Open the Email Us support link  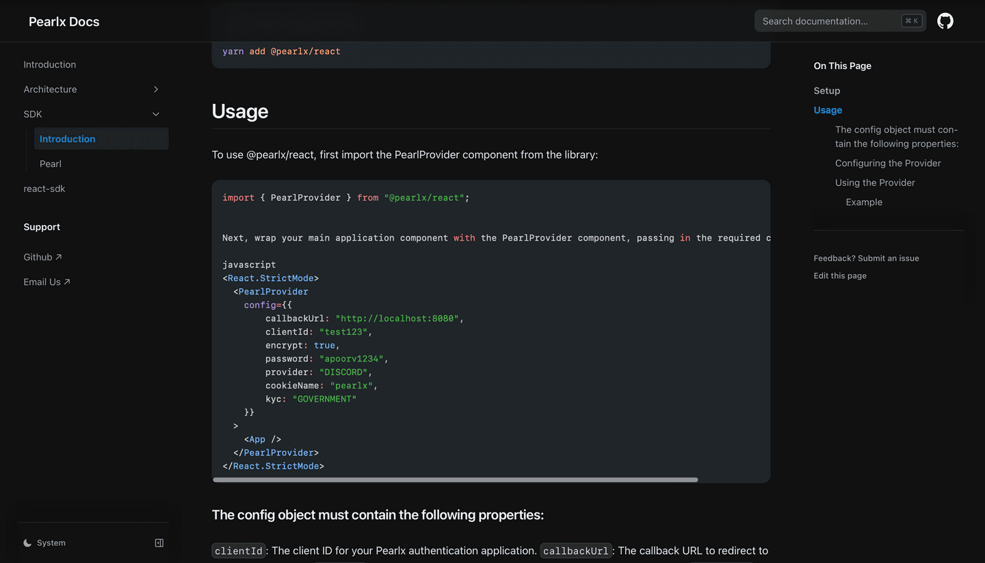[x=47, y=281]
